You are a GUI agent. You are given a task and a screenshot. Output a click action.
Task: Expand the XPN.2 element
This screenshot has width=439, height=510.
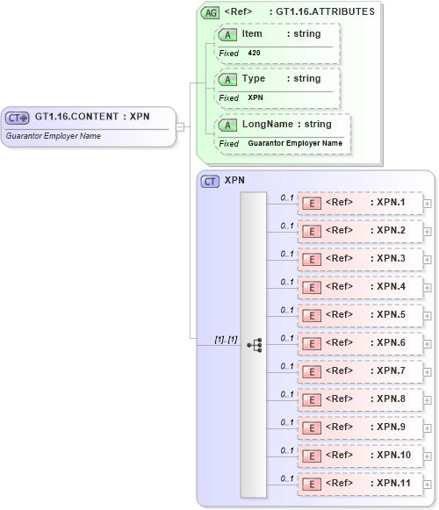pyautogui.click(x=427, y=232)
